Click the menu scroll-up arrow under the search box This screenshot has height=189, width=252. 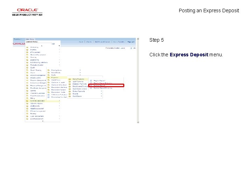pyautogui.click(x=42, y=46)
